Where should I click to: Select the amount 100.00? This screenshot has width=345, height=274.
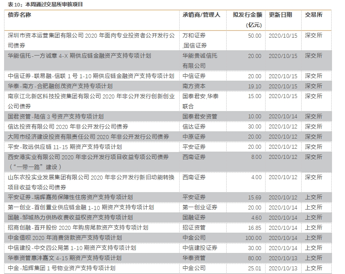coord(253,238)
